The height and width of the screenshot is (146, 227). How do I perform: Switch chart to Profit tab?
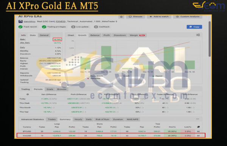tap(107, 35)
